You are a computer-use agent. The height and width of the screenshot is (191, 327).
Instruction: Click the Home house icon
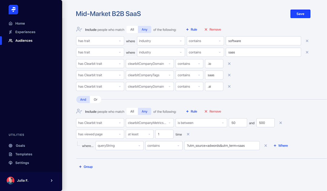[x=10, y=23]
